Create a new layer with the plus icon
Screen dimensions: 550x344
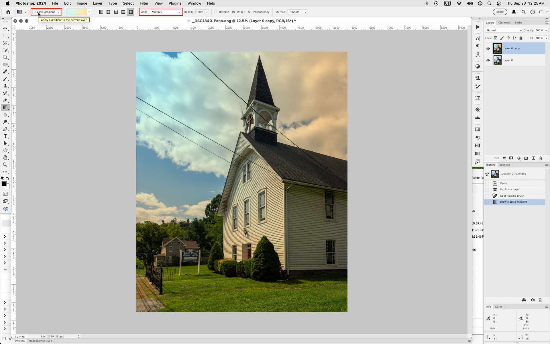click(533, 158)
